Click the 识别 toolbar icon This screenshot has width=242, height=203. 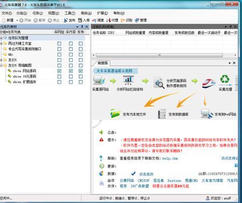tap(123, 20)
